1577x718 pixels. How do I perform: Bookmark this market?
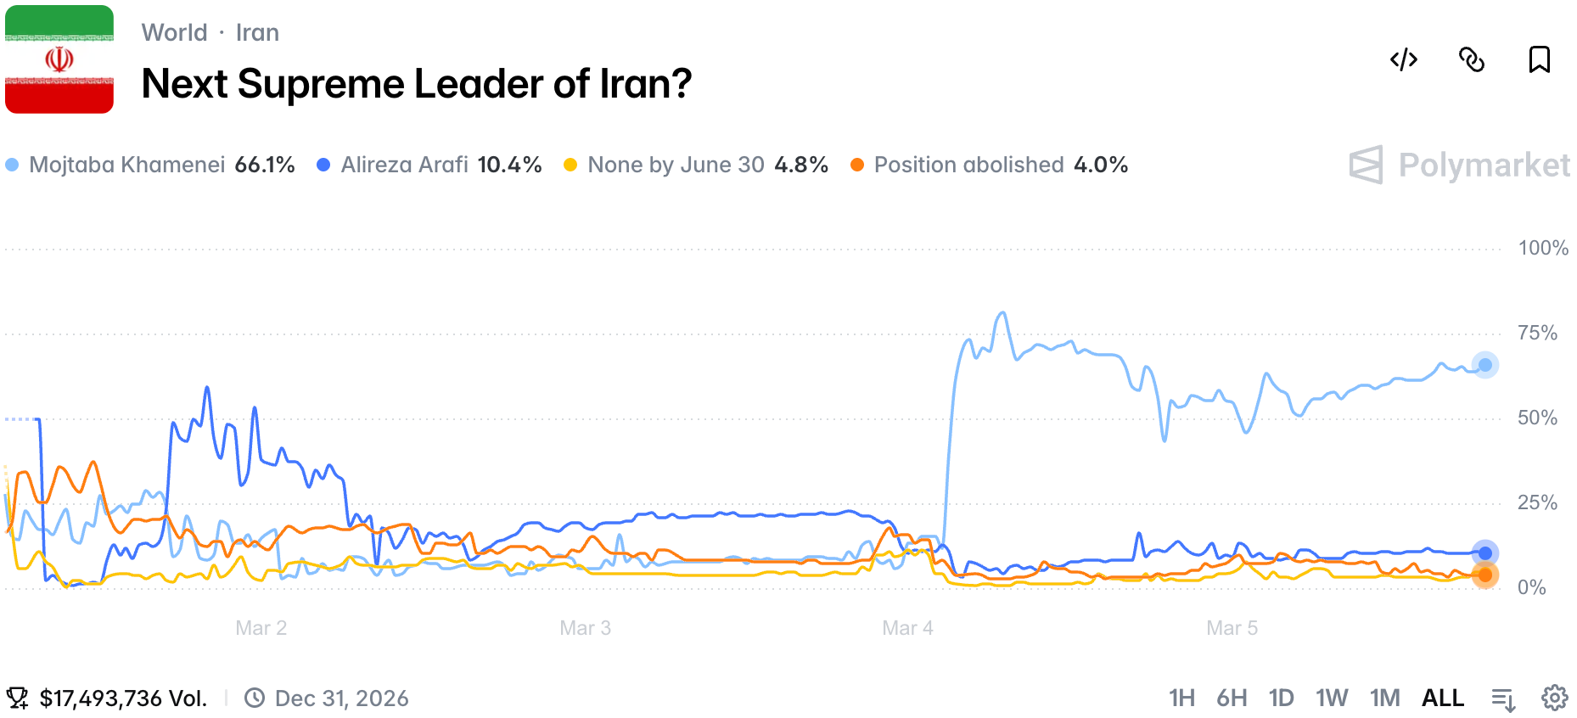[1539, 59]
